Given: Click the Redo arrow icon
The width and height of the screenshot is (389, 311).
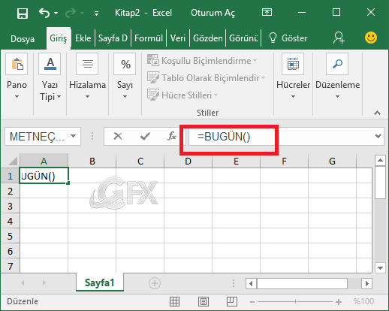Looking at the screenshot, I should [x=71, y=13].
